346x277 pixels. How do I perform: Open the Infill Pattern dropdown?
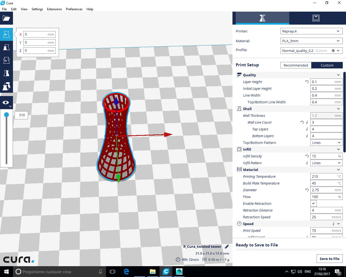tap(327, 163)
